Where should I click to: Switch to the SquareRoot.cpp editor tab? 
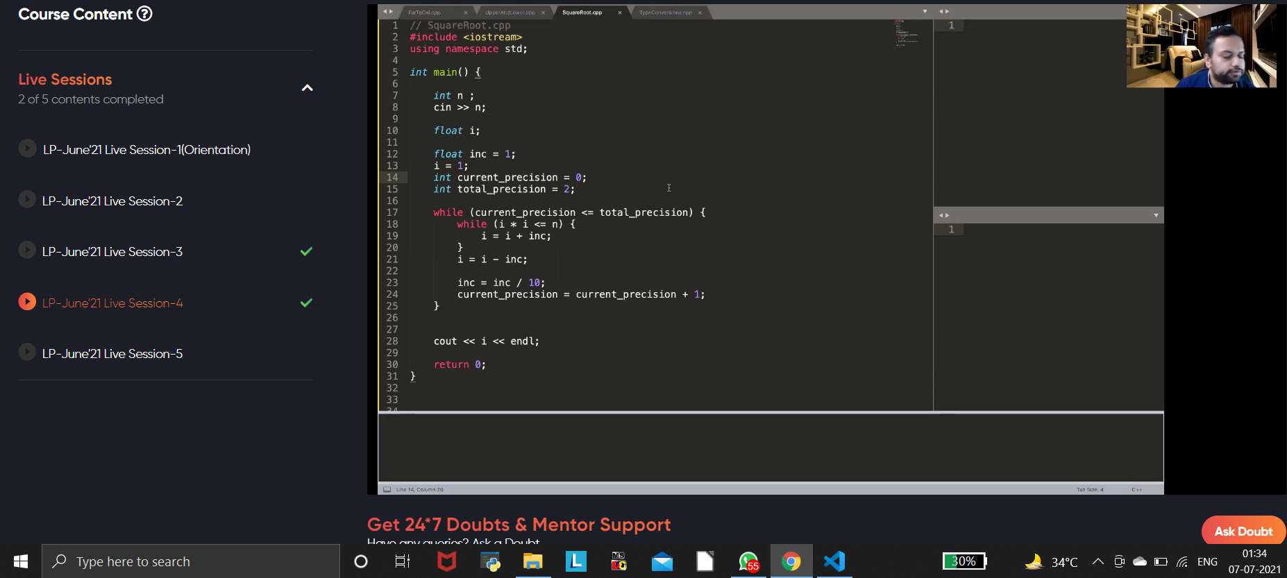click(582, 12)
